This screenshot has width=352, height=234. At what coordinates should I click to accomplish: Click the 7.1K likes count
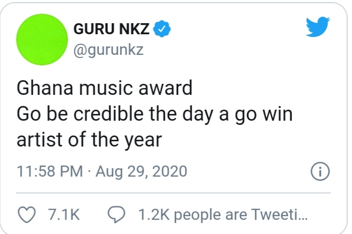63,215
